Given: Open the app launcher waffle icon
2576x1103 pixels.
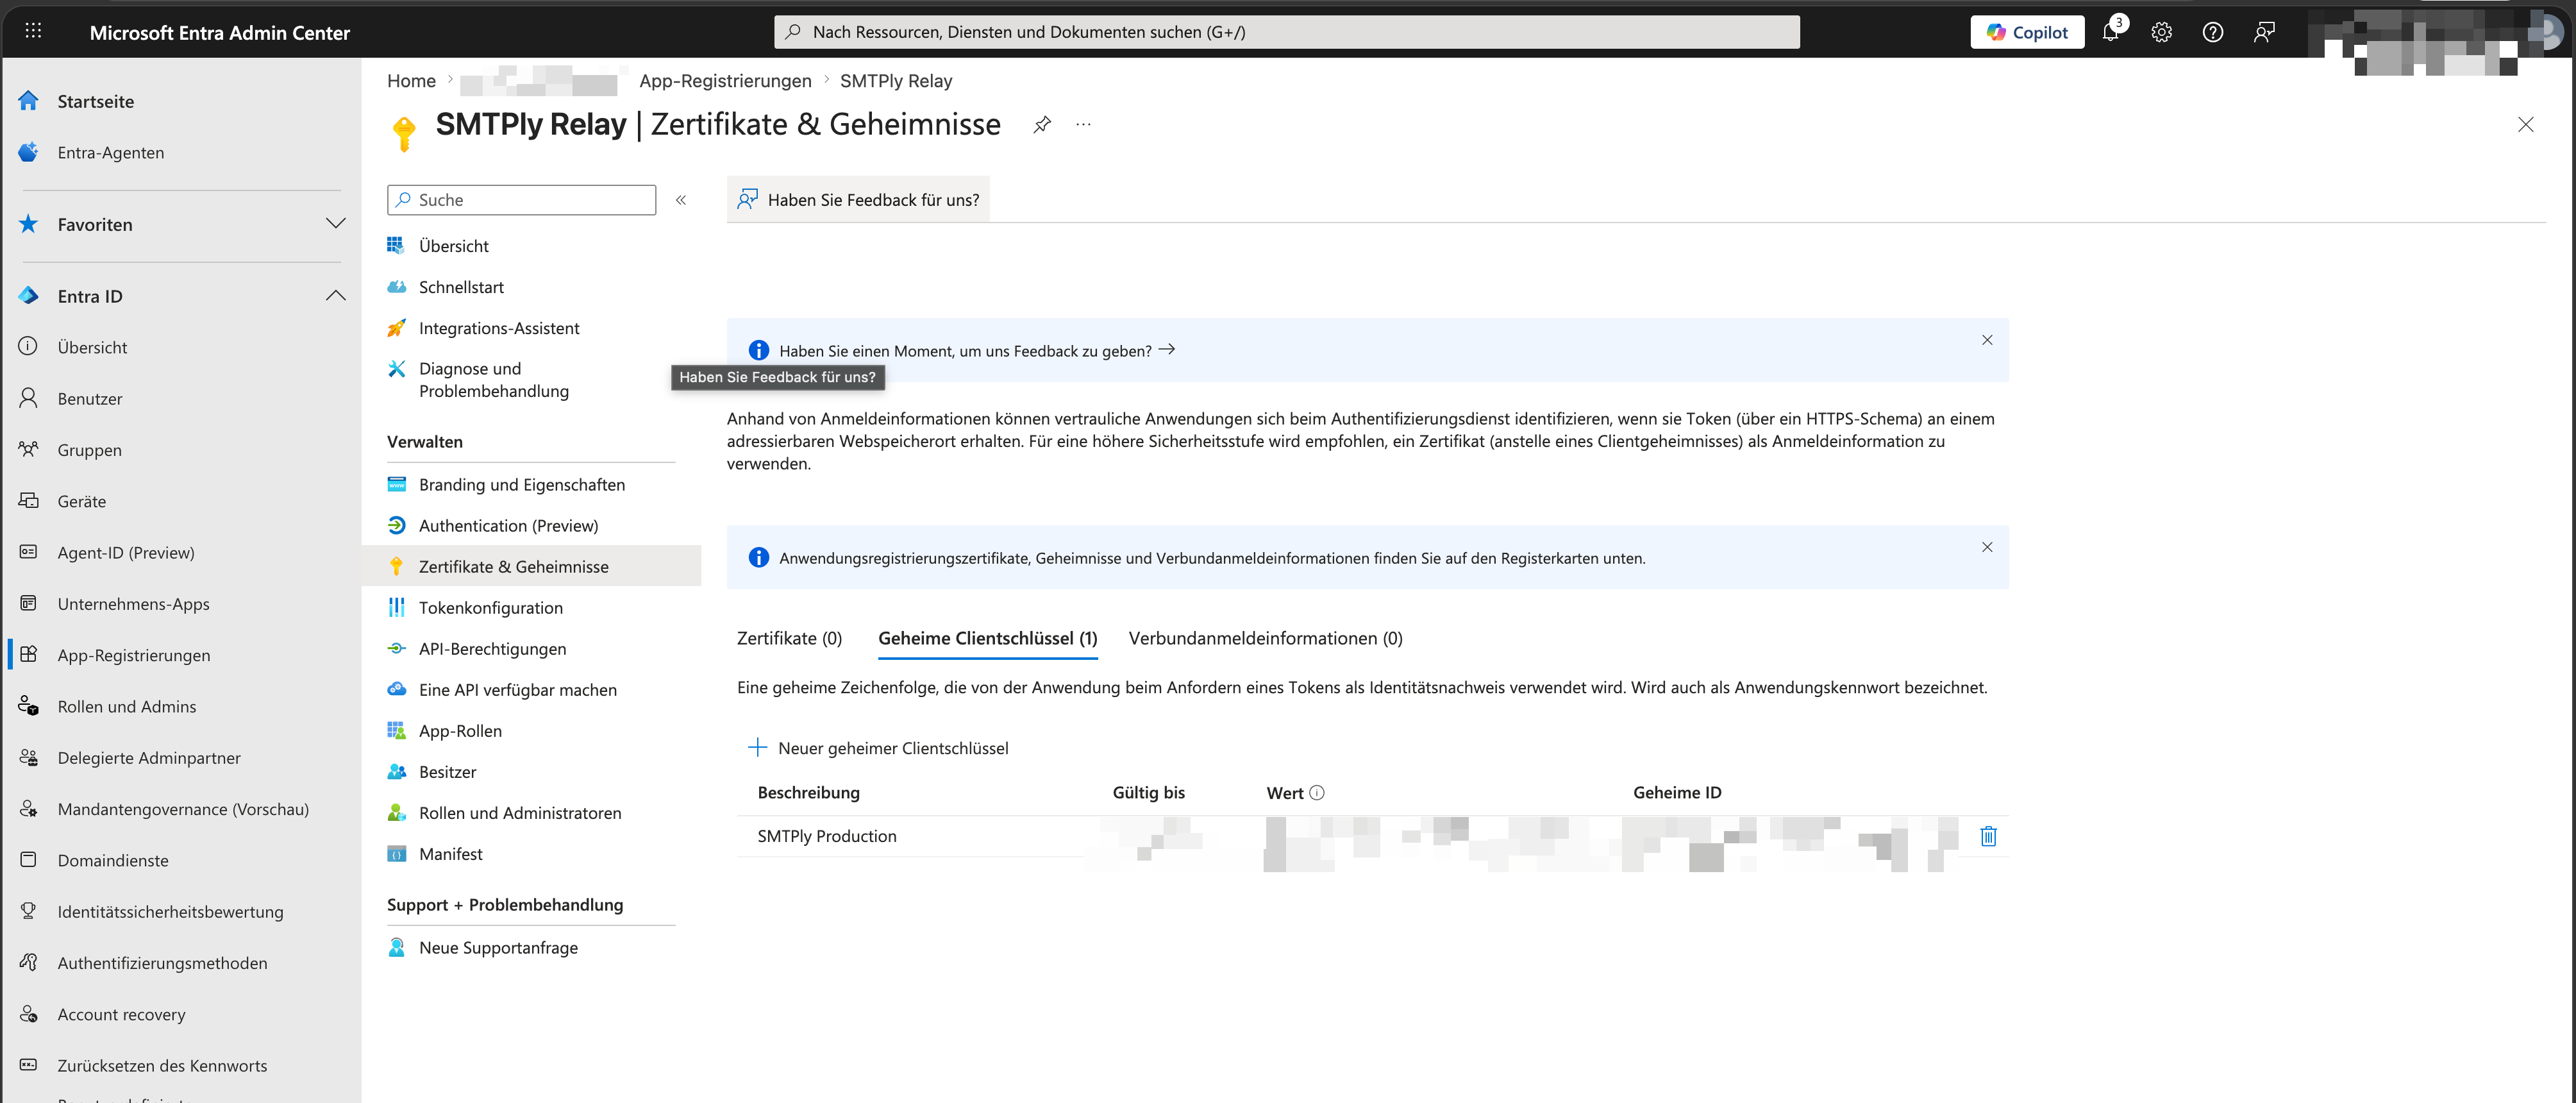Looking at the screenshot, I should point(33,31).
